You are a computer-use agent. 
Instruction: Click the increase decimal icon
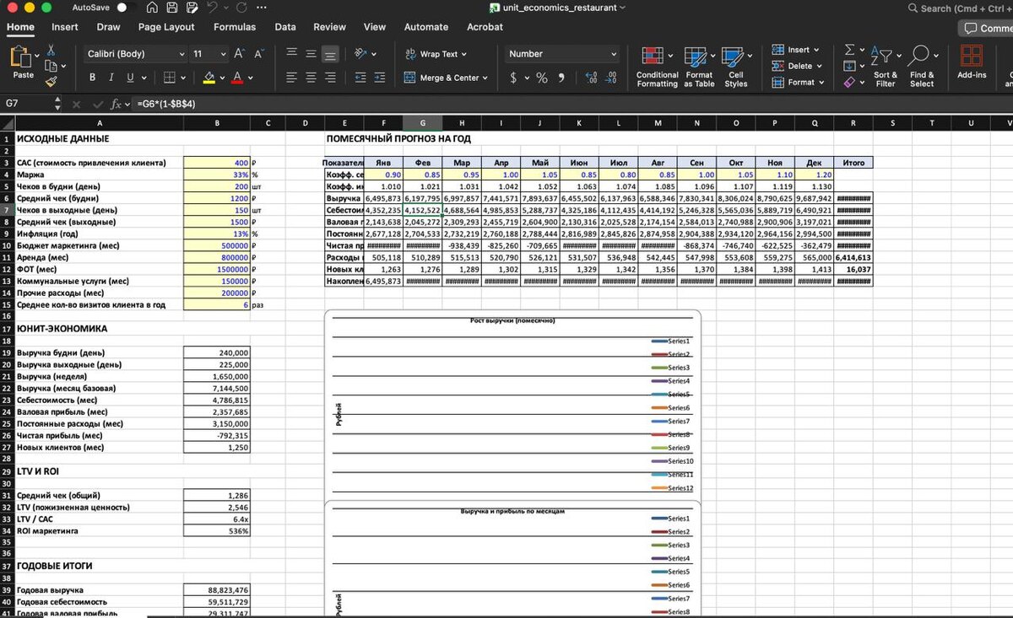[x=591, y=78]
